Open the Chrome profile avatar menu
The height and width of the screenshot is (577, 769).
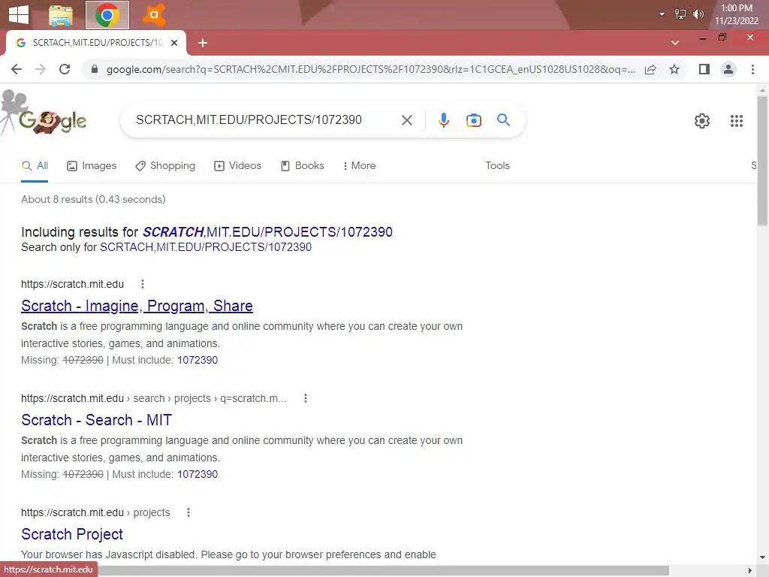728,69
